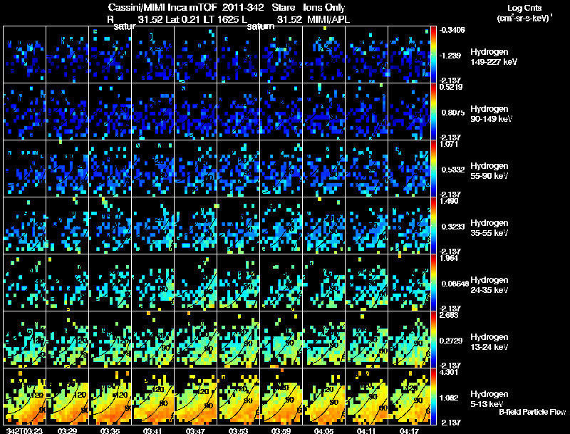The image size is (570, 434).
Task: Open the 55-90 keV panel at 03:47
Action: tap(195, 169)
